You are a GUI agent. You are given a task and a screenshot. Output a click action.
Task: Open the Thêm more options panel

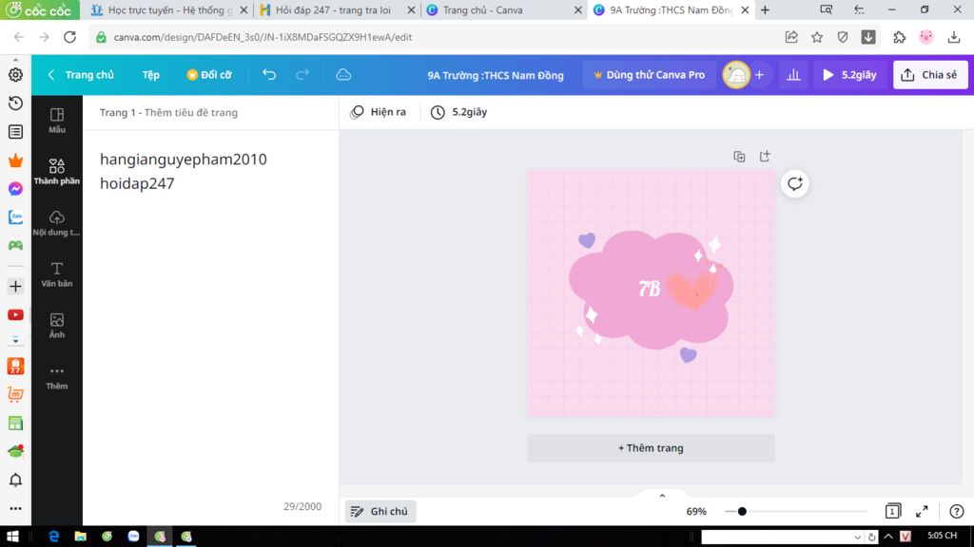[56, 376]
